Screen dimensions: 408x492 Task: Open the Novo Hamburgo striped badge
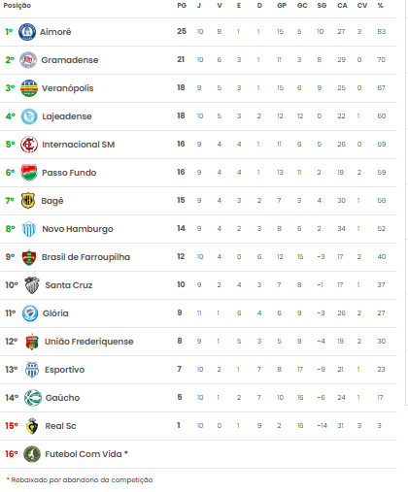click(29, 229)
